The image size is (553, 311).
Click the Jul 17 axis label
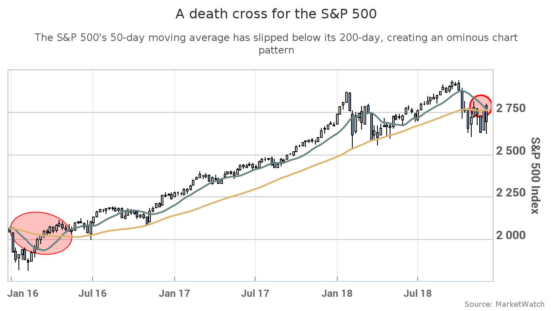point(255,293)
